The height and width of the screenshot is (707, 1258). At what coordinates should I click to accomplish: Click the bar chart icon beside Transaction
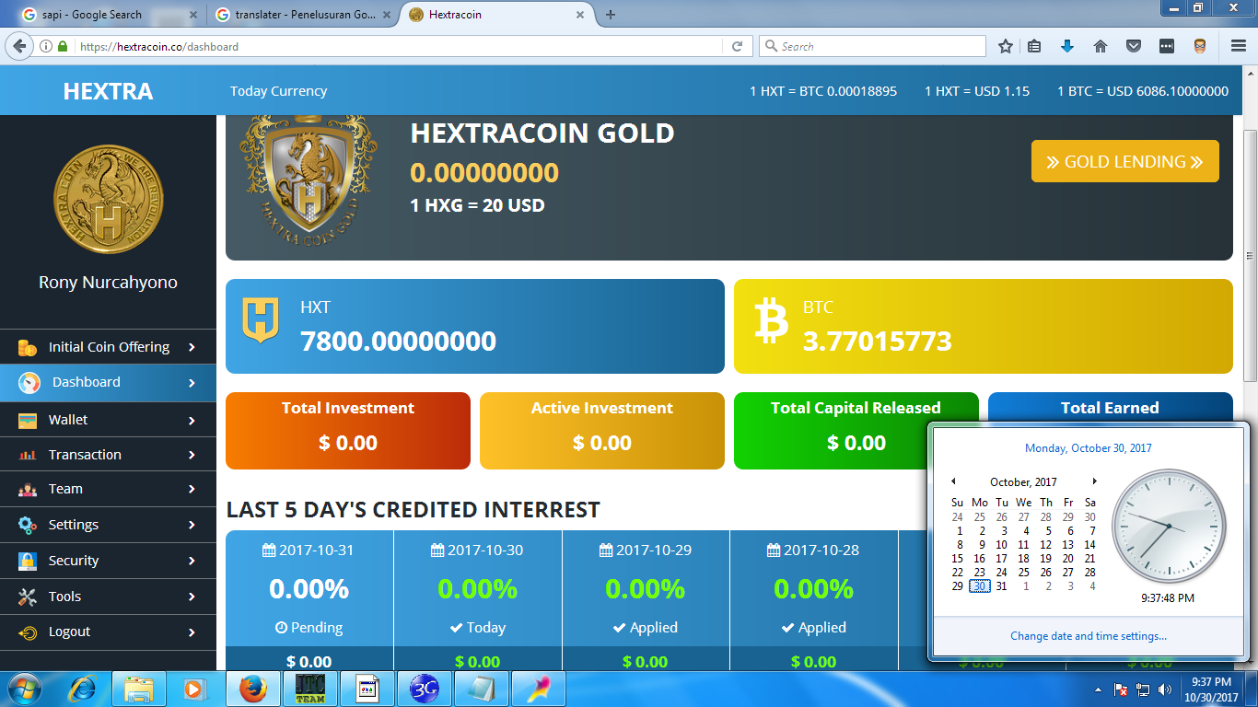(28, 455)
